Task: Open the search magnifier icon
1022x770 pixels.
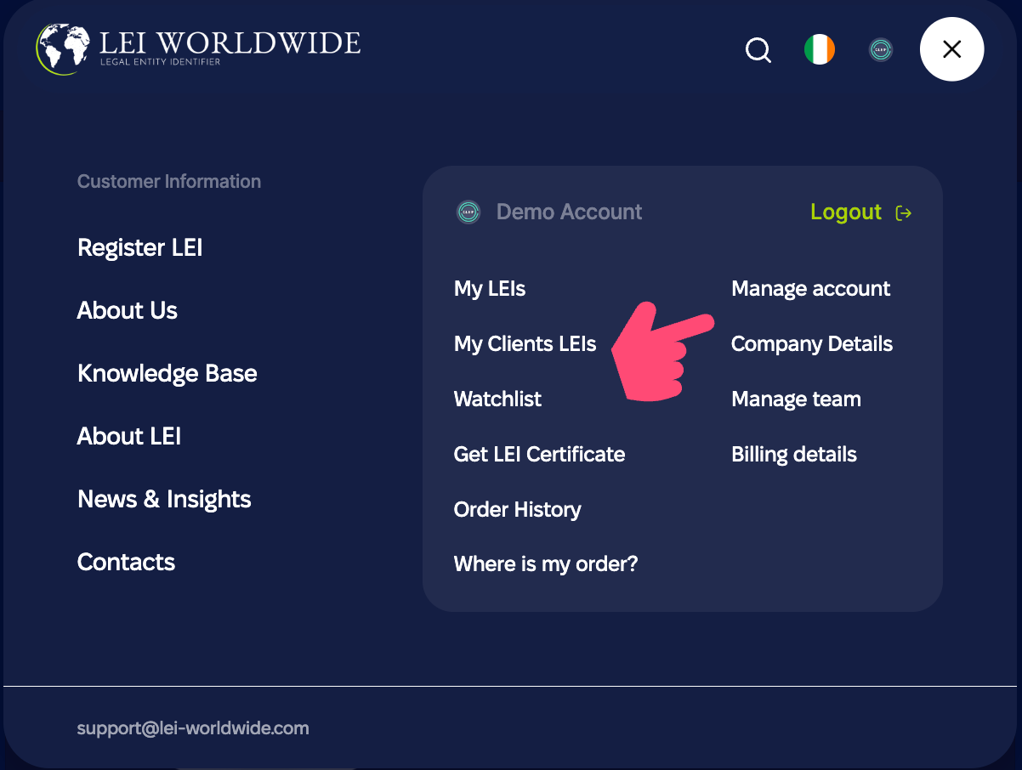Action: click(758, 50)
